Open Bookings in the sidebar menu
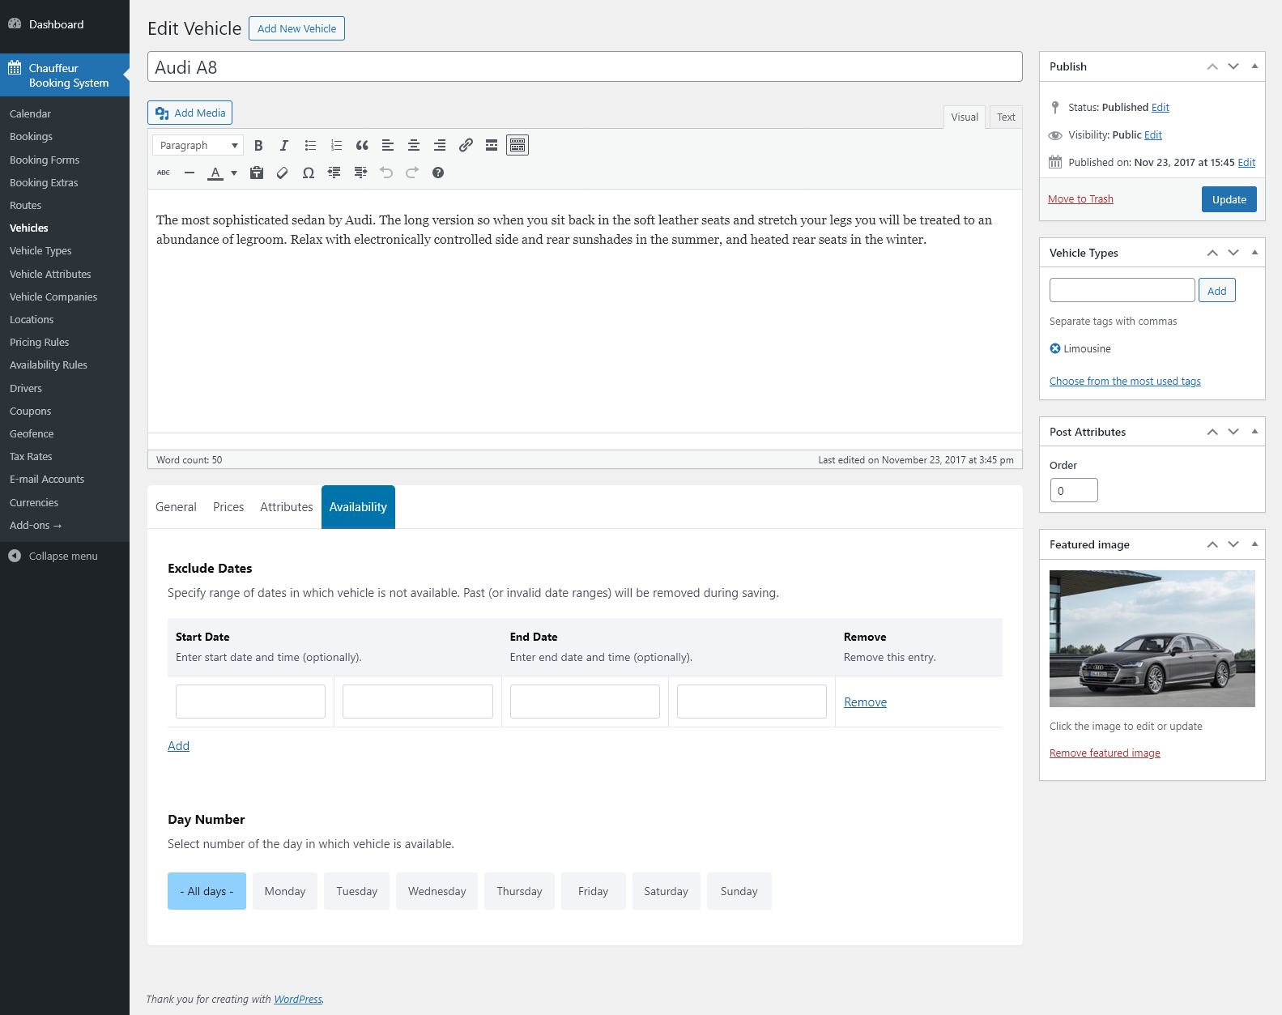Viewport: 1282px width, 1015px height. click(x=31, y=137)
